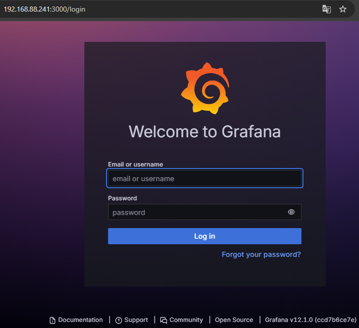Select the address bar URL 192.168.88.241:3000/login
Viewport: 359px width, 328px height.
[x=44, y=9]
